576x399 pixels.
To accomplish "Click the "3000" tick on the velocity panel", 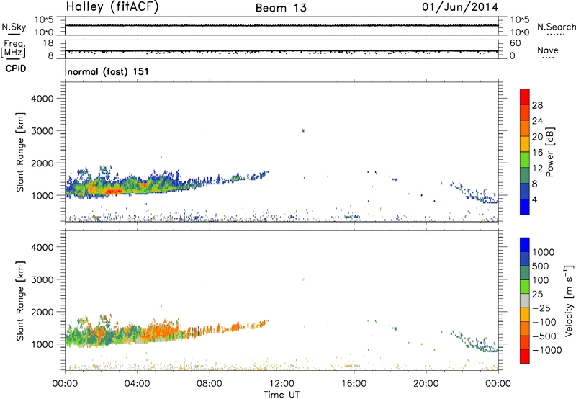I will 42,279.
